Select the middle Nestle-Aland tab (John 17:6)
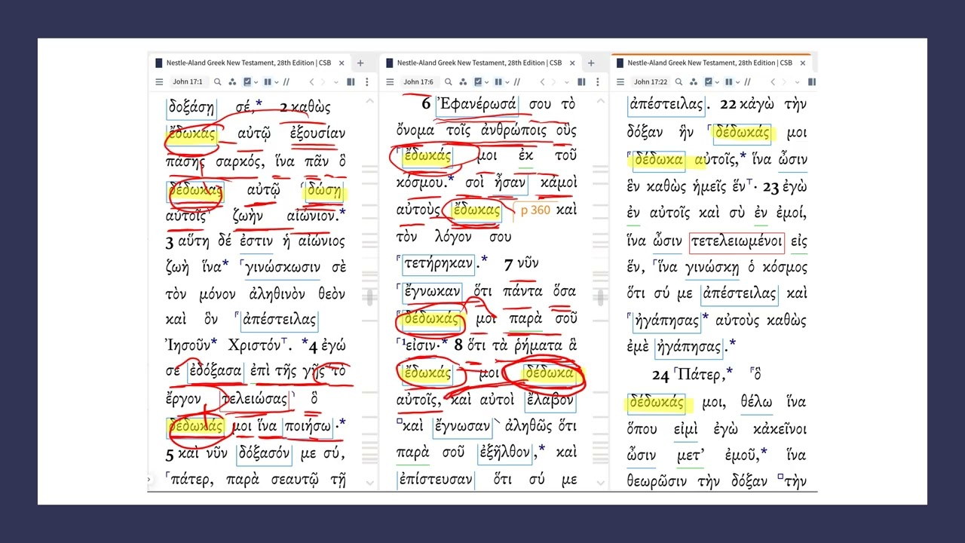965x543 pixels. pos(479,63)
